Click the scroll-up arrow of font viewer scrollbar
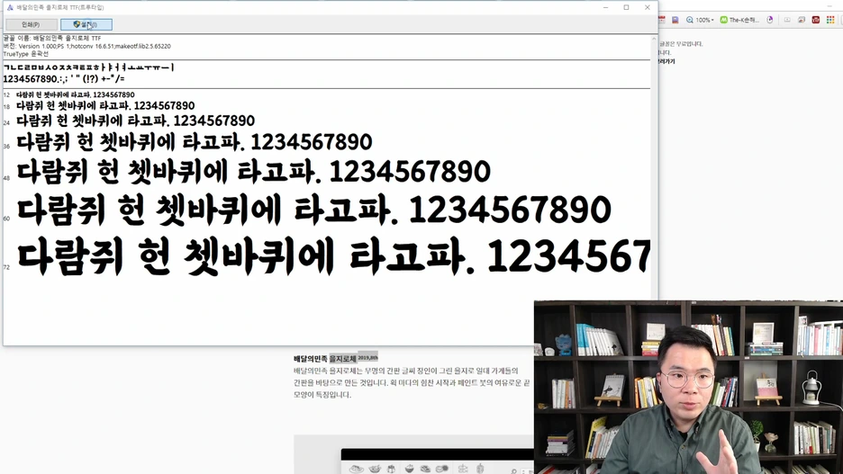The width and height of the screenshot is (843, 474). pos(654,39)
